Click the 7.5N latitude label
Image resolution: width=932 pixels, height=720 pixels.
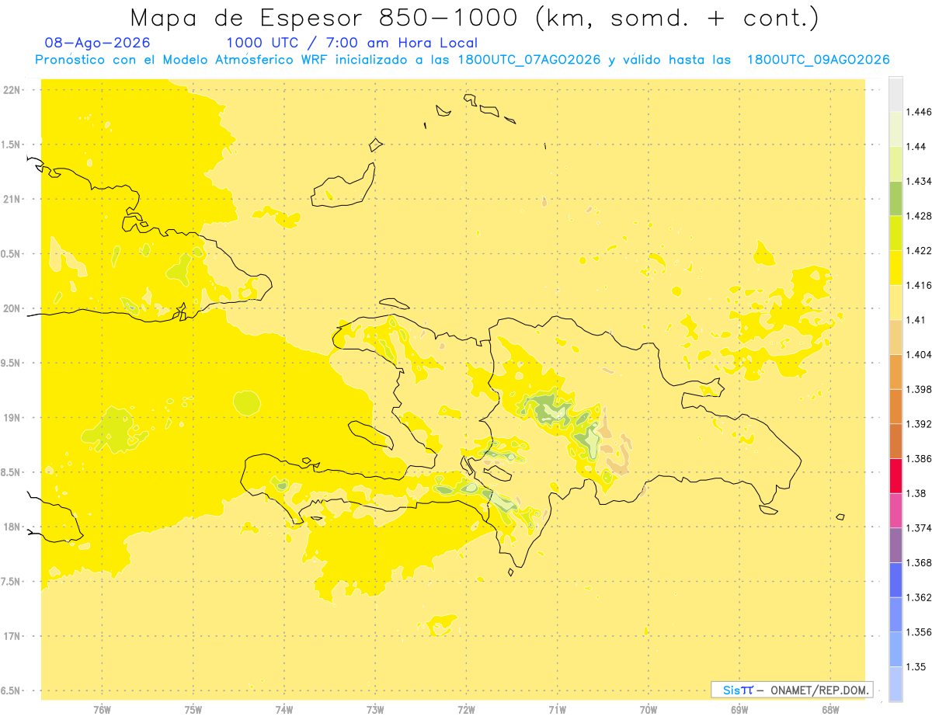coord(12,582)
